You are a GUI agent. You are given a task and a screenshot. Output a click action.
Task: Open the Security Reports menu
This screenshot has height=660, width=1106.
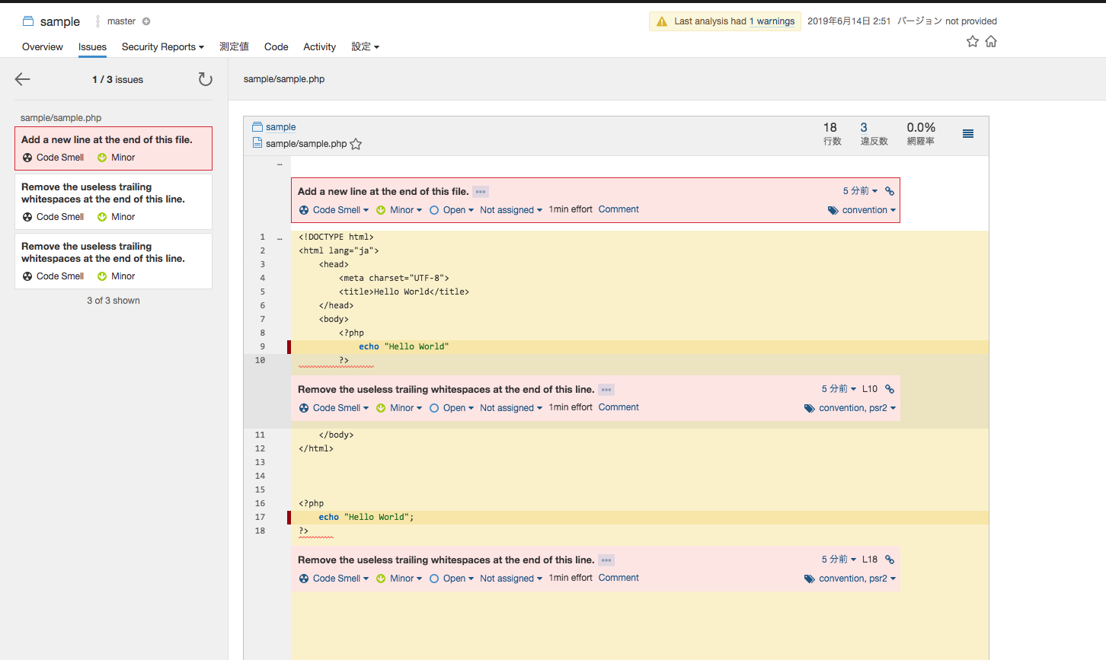point(163,47)
